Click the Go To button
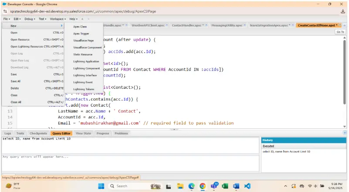This screenshot has height=192, width=349. tap(340, 32)
